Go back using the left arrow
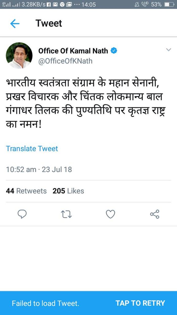Viewport: 177px width, 315px height. point(15,24)
